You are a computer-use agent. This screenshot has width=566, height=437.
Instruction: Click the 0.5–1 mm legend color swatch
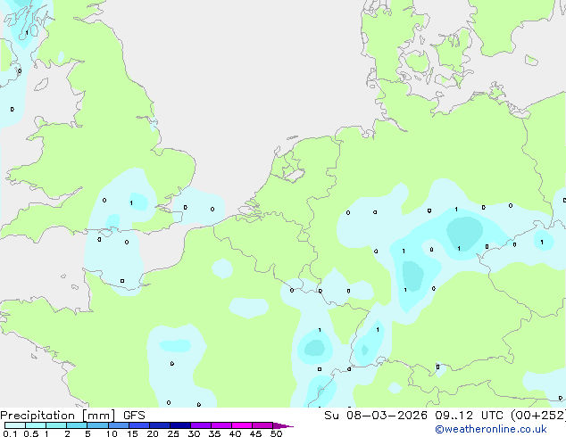click(x=36, y=425)
